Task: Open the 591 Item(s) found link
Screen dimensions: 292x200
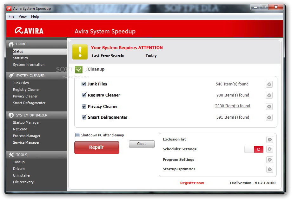Action: [233, 117]
